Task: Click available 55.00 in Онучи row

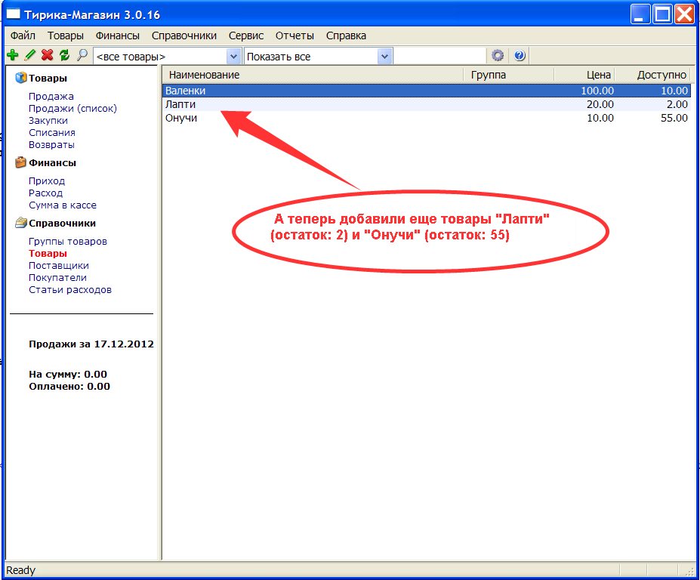Action: tap(674, 118)
